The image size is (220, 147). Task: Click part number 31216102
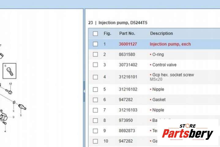(128, 90)
